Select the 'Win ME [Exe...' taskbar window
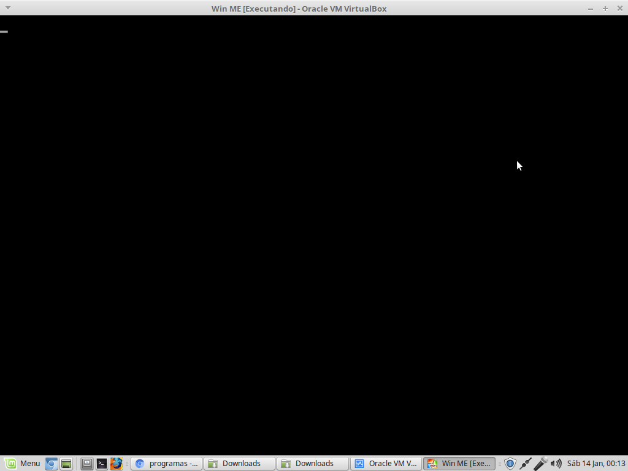 [459, 464]
